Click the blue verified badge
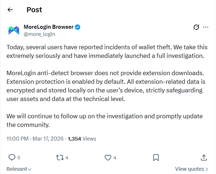216x174 pixels. point(77,27)
